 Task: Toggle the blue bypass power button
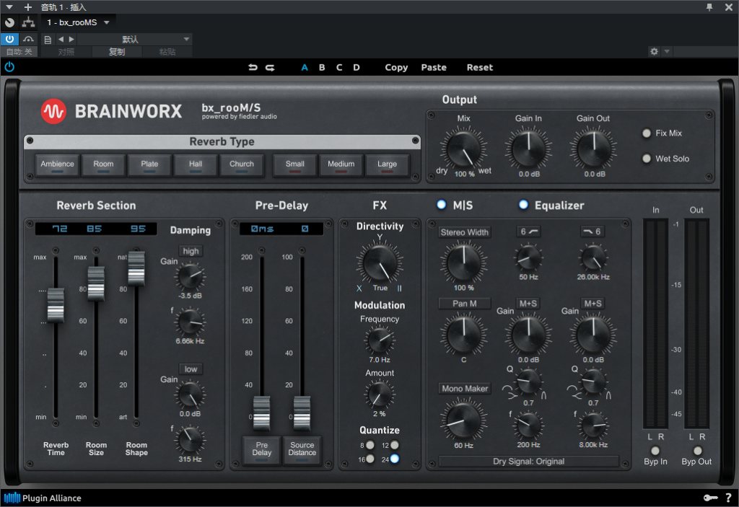[9, 39]
